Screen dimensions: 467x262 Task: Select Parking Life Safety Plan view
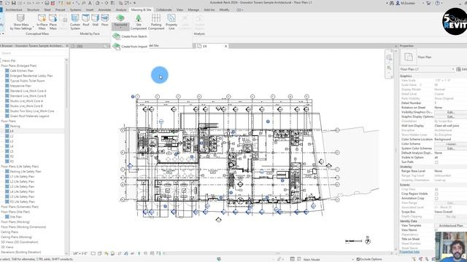coord(26,172)
